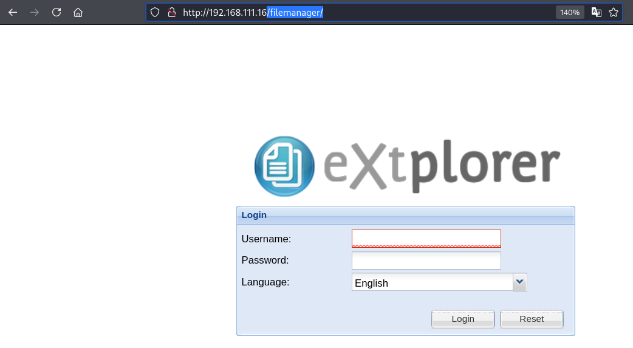This screenshot has width=633, height=348.
Task: Click the Reset button
Action: (532, 319)
